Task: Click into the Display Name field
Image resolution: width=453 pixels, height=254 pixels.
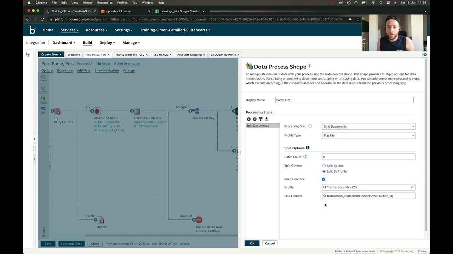Action: [x=344, y=100]
